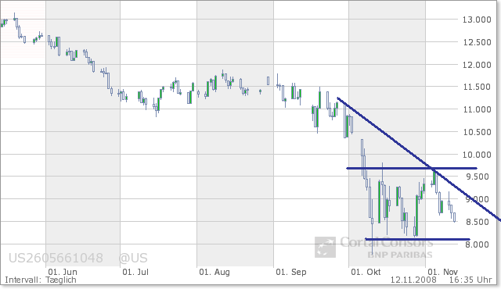Image resolution: width=501 pixels, height=289 pixels.
Task: Click the BNP PARIBAS watermark text
Action: [400, 255]
